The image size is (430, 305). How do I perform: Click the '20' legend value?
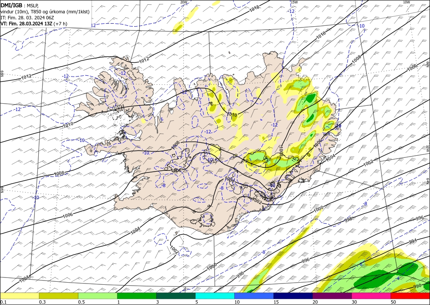[x=315, y=302]
